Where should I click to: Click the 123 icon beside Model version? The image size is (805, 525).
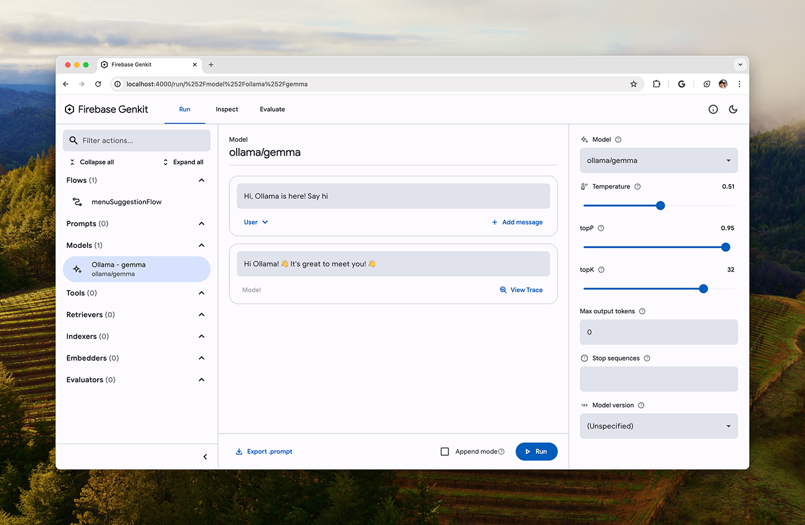click(584, 405)
